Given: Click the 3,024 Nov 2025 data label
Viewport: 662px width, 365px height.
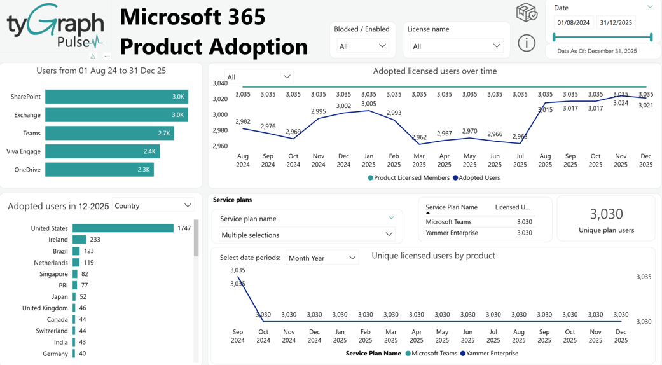Looking at the screenshot, I should tap(621, 103).
